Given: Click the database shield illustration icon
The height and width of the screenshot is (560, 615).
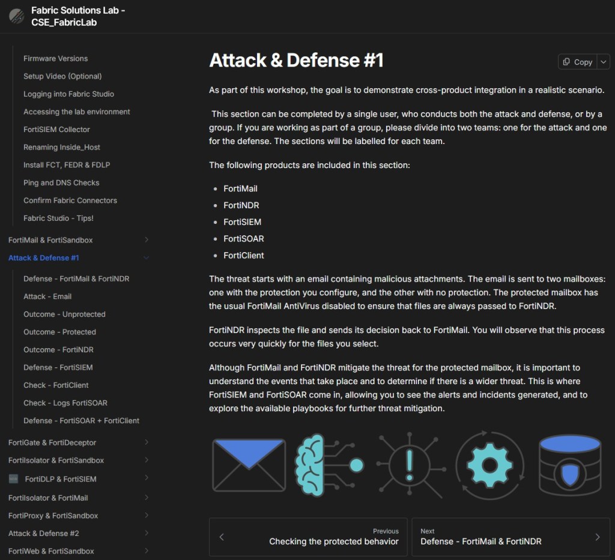Looking at the screenshot, I should 569,466.
